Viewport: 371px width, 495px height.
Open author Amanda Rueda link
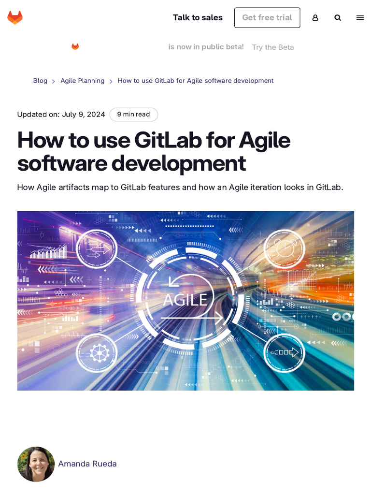tap(87, 464)
